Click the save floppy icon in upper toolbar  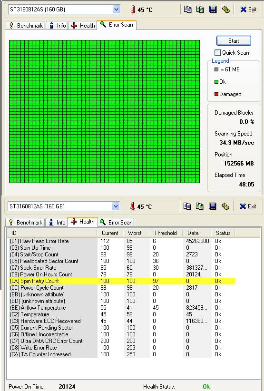pos(213,10)
